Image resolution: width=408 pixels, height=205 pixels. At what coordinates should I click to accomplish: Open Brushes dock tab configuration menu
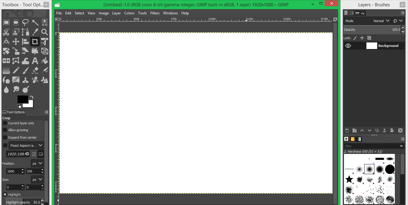click(x=402, y=139)
